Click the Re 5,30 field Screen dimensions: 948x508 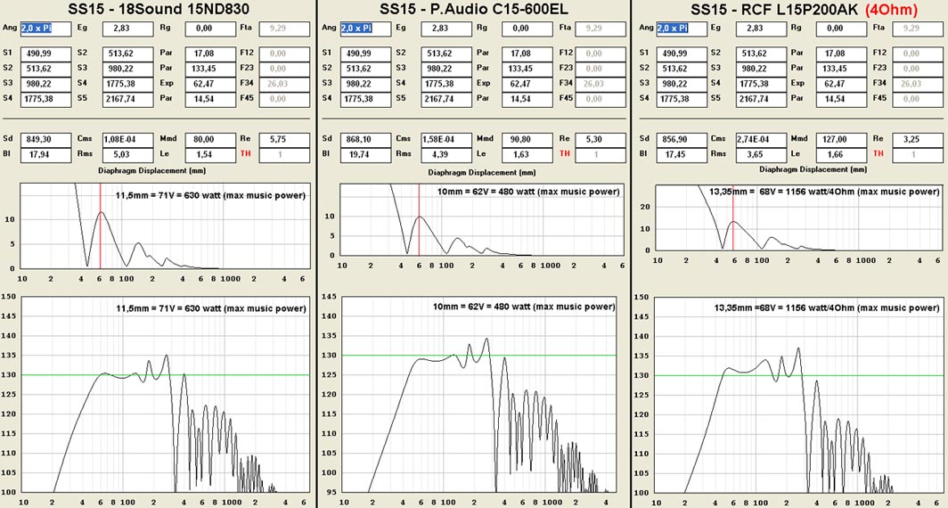point(601,140)
